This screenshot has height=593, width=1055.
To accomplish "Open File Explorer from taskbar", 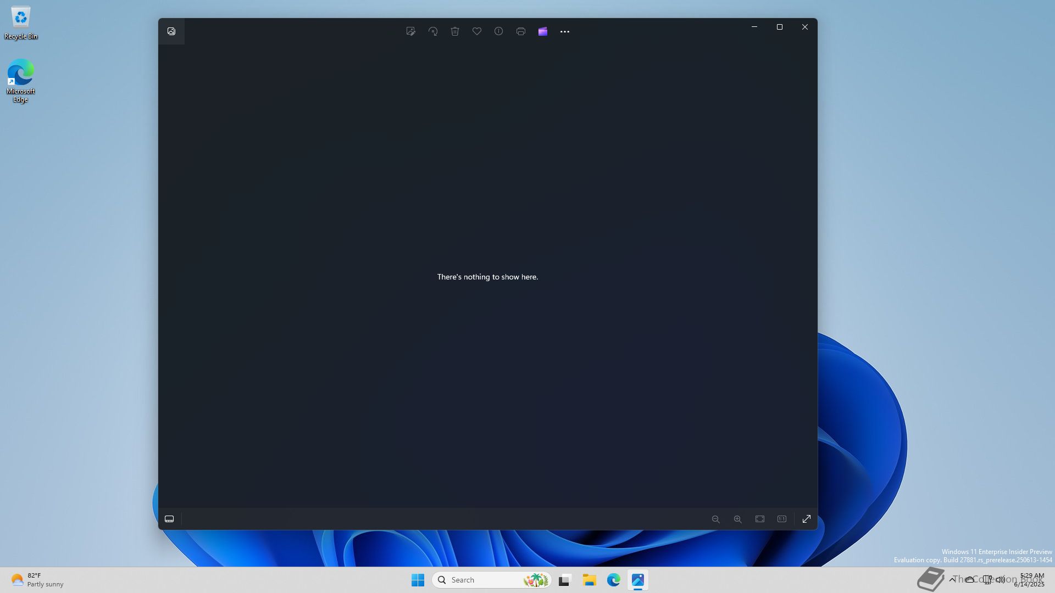I will 590,580.
